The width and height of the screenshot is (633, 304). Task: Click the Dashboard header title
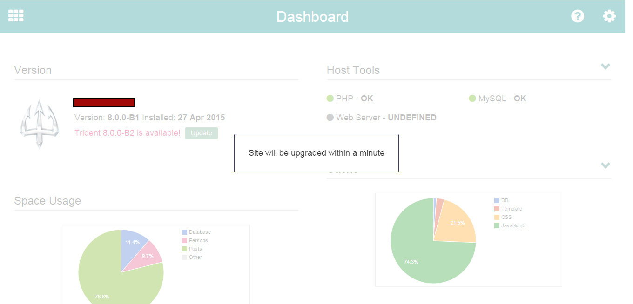coord(312,17)
